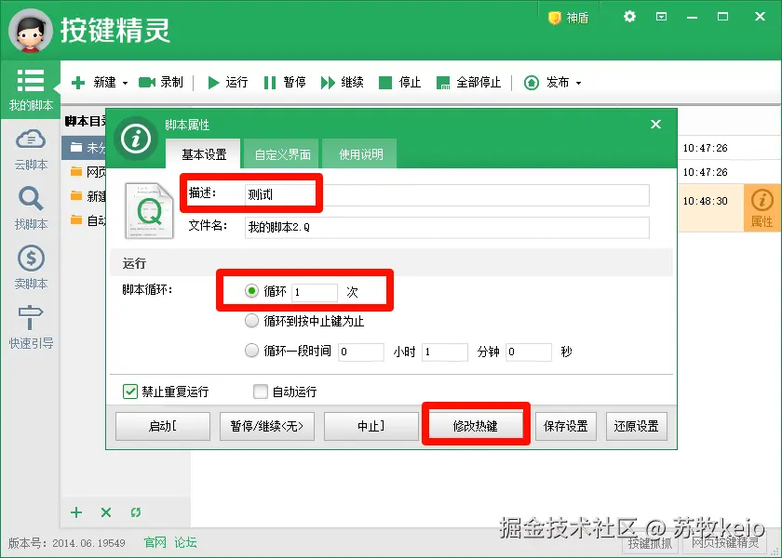Click the 文件名 file name field

[x=447, y=227]
